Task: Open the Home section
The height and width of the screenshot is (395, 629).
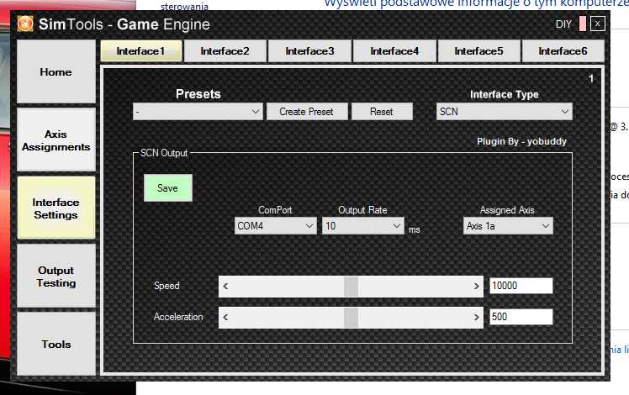Action: point(56,71)
